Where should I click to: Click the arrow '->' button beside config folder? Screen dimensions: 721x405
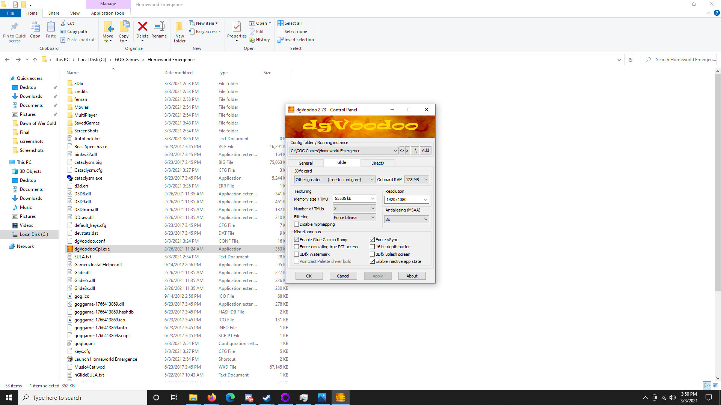(x=402, y=150)
